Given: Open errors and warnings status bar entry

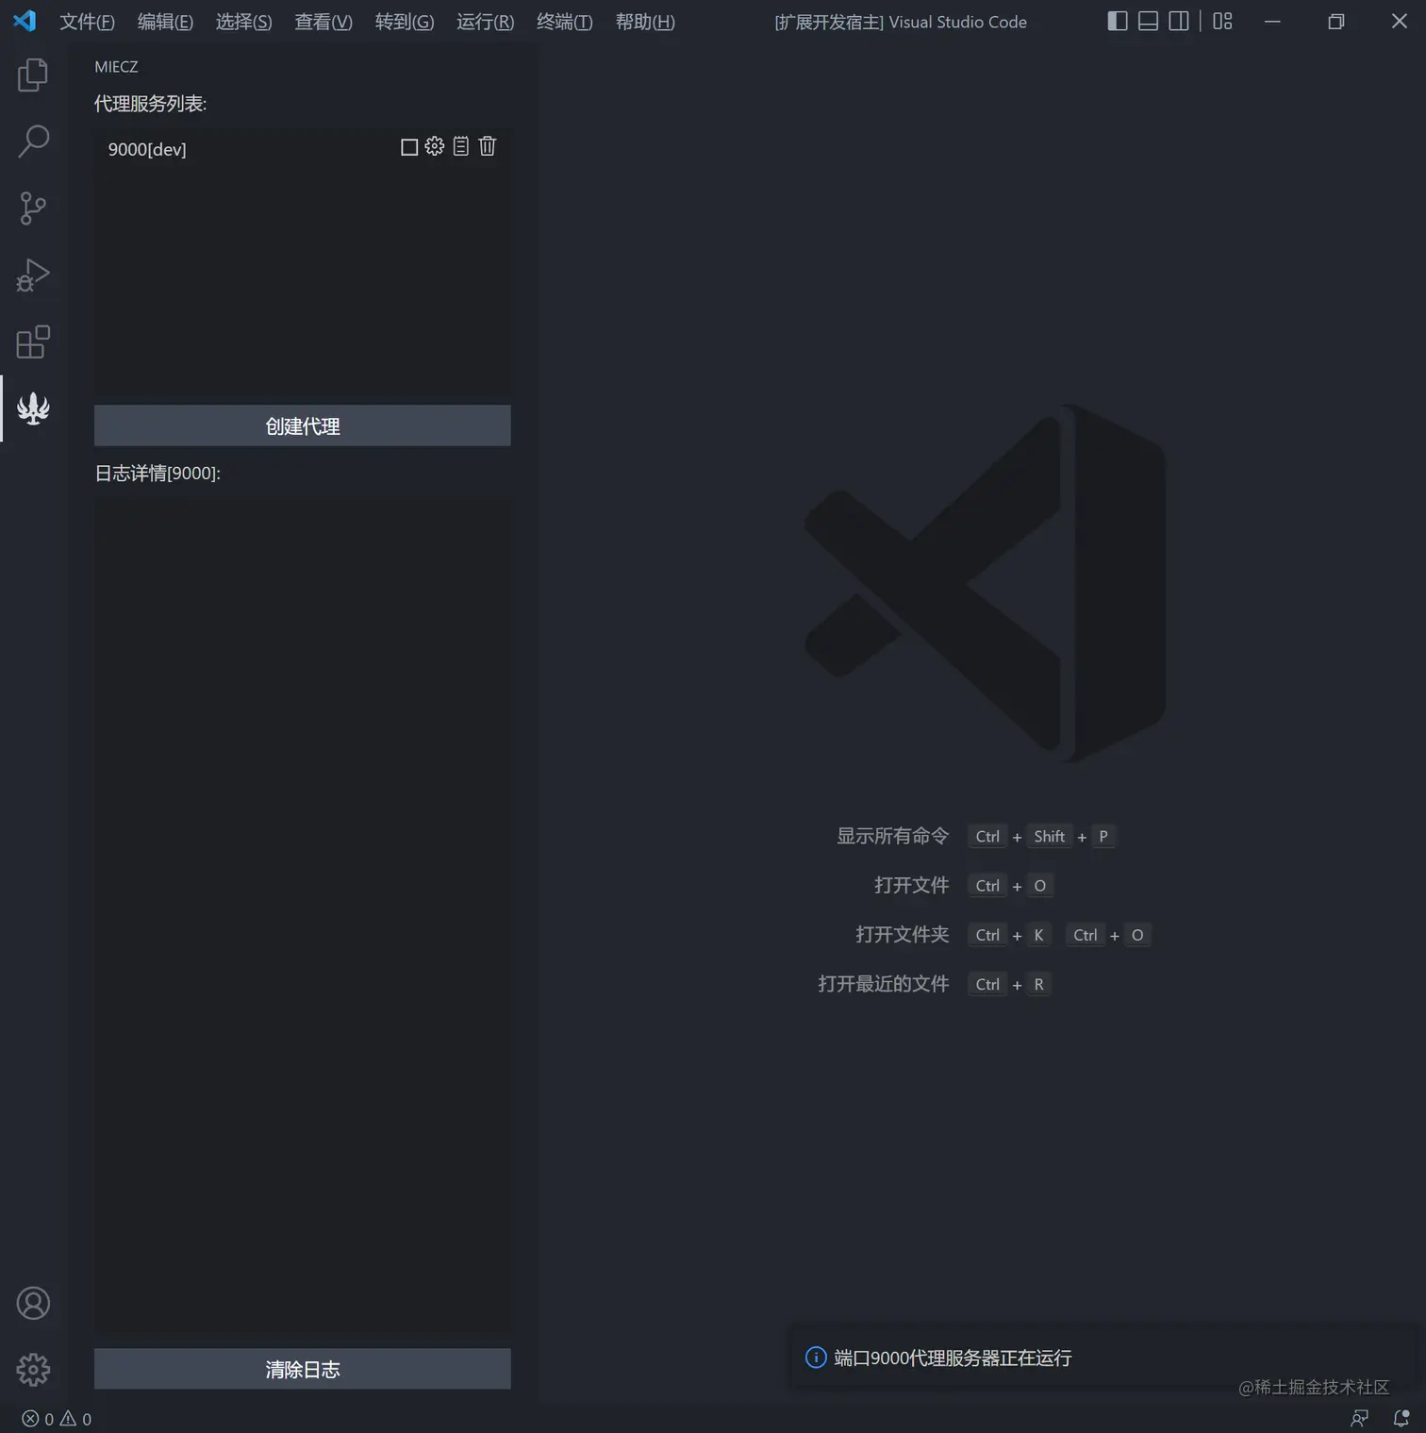Looking at the screenshot, I should point(57,1419).
